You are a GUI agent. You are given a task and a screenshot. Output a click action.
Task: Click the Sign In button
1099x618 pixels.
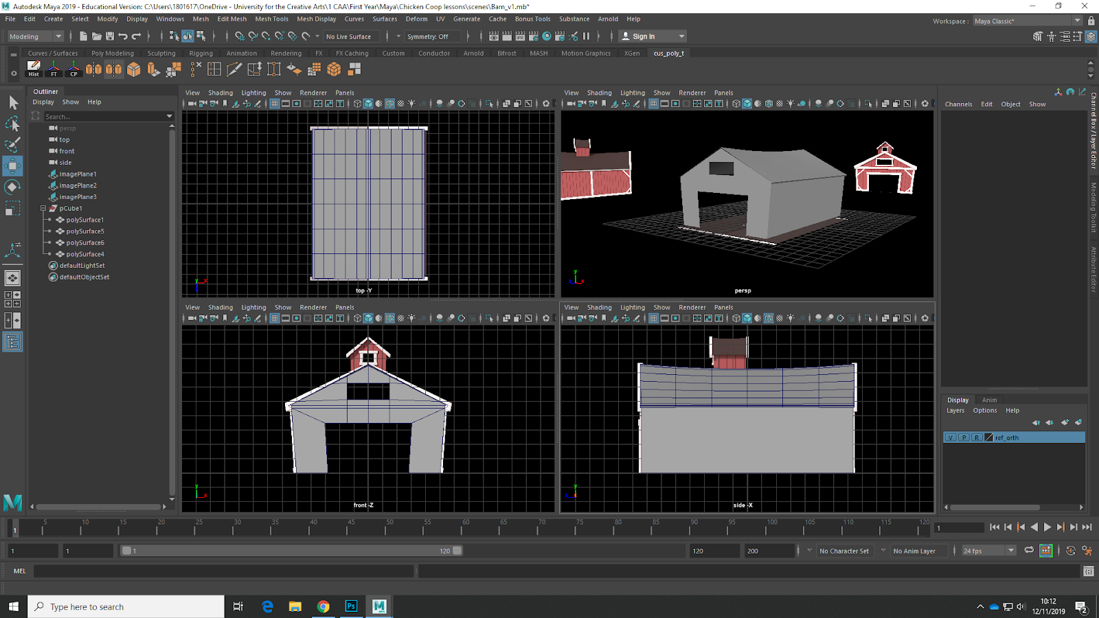click(x=644, y=36)
